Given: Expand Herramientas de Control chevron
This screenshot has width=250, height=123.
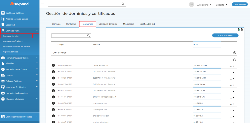Looking at the screenshot, I should [37, 69].
